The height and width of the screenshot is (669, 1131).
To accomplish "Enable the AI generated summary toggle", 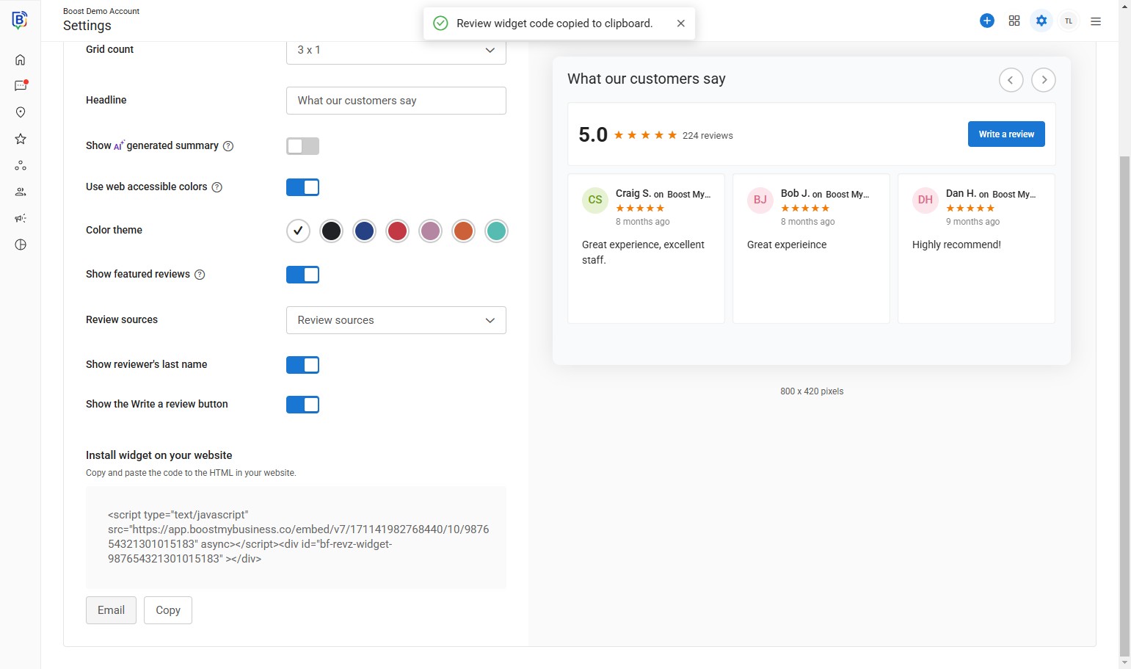I will [302, 146].
